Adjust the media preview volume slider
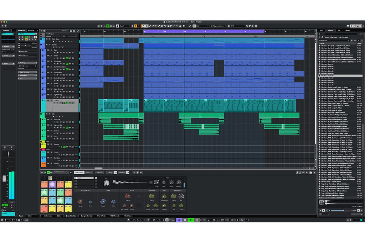The width and height of the screenshot is (365, 243). pos(340,210)
